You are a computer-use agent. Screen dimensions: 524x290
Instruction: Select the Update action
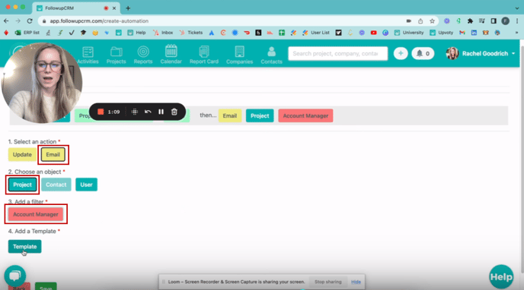coord(22,154)
